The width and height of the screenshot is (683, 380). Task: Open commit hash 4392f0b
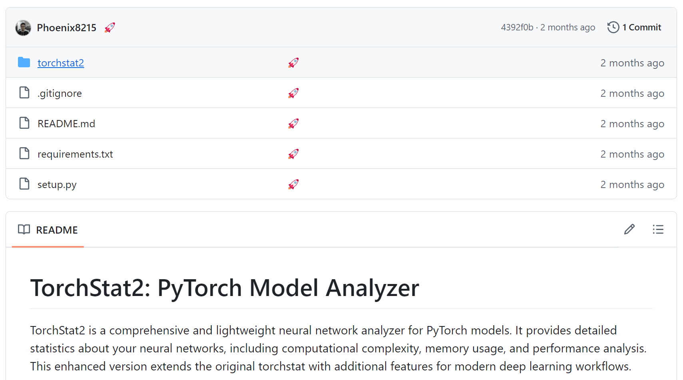(x=517, y=27)
